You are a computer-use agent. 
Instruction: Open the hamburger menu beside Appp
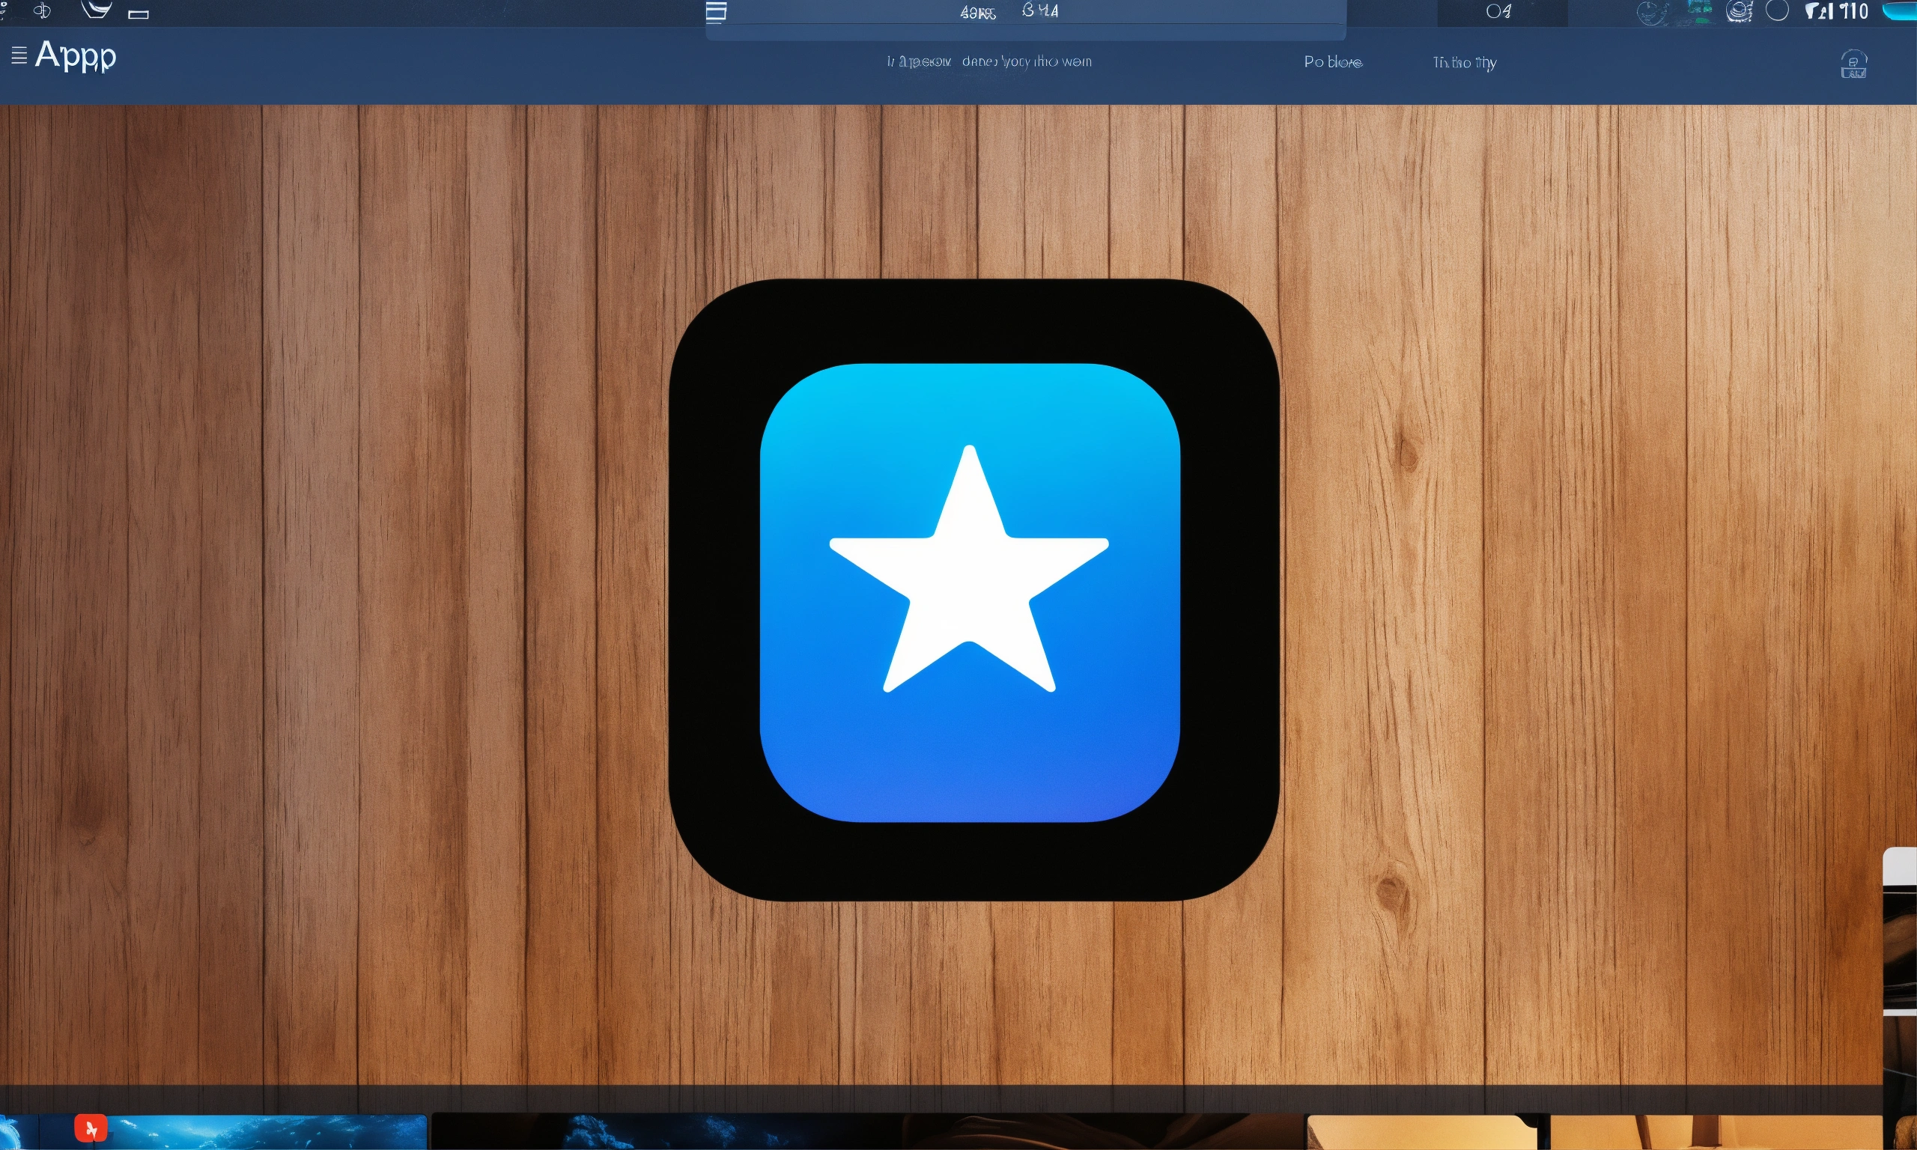click(x=19, y=55)
